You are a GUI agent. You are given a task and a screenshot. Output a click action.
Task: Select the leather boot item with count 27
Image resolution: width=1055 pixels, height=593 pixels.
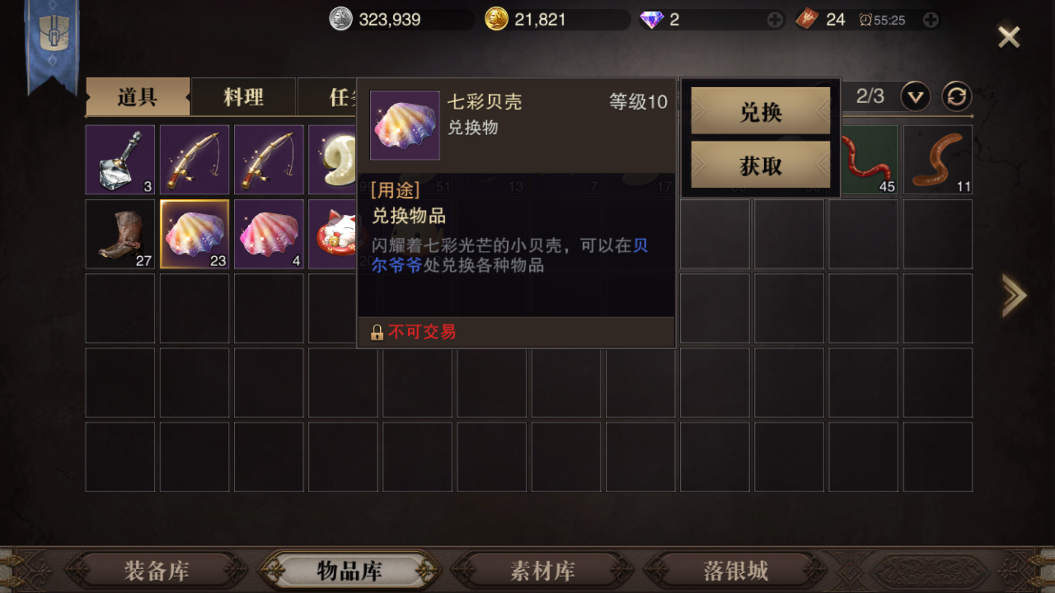pyautogui.click(x=120, y=234)
